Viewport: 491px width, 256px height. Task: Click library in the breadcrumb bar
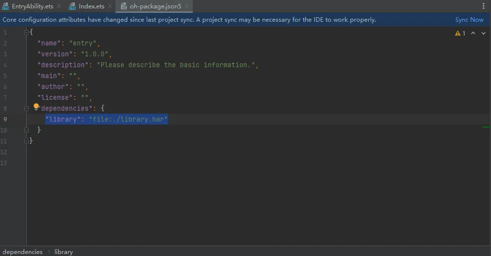[x=63, y=252]
